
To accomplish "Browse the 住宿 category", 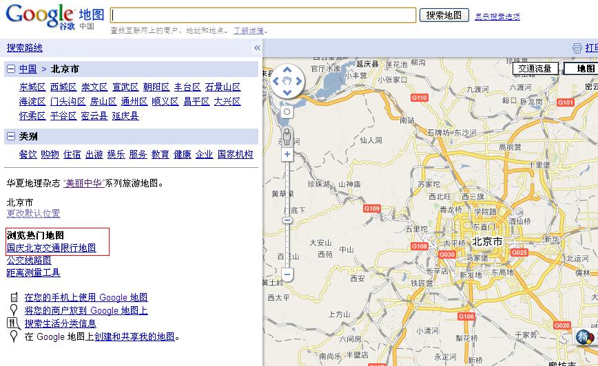I will tap(72, 154).
